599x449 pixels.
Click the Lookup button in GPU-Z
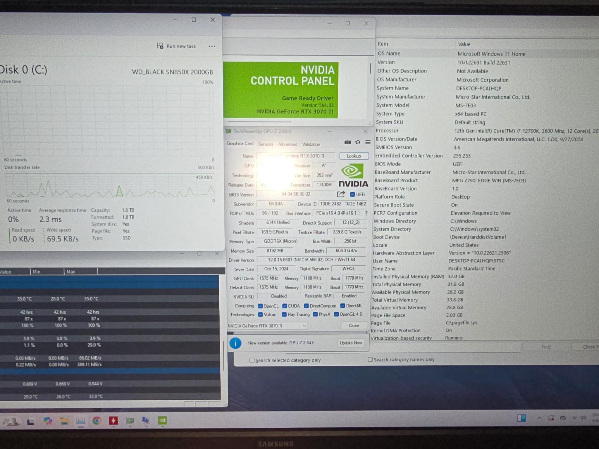coord(354,156)
